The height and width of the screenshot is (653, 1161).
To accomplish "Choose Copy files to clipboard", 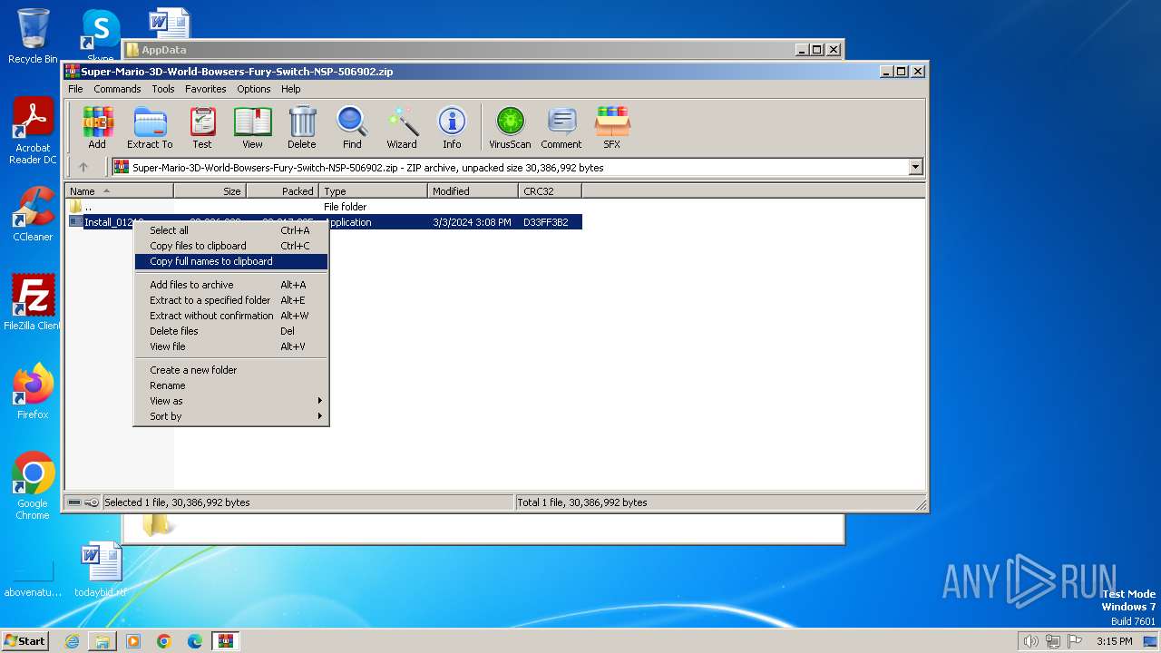I will (231, 246).
